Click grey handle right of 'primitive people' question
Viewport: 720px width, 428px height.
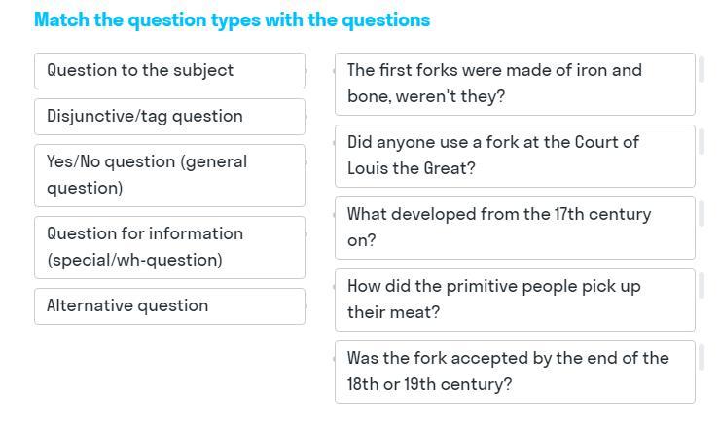pyautogui.click(x=702, y=286)
